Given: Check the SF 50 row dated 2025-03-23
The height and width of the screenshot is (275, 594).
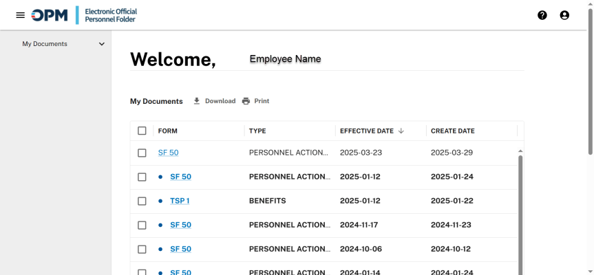Looking at the screenshot, I should click(x=142, y=153).
